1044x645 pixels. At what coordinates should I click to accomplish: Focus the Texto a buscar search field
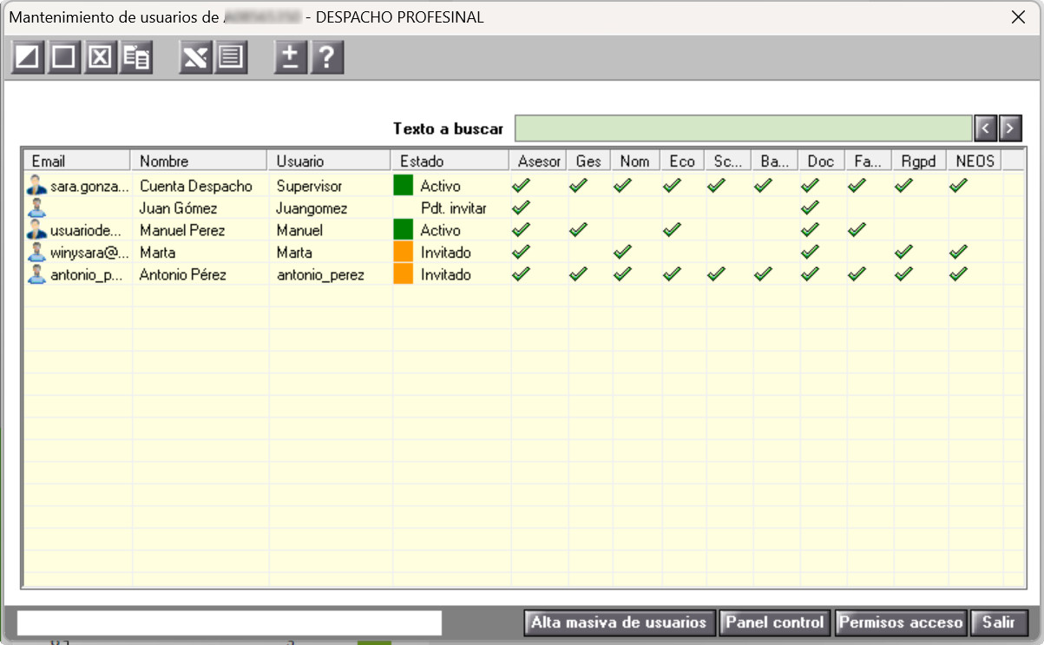point(744,128)
